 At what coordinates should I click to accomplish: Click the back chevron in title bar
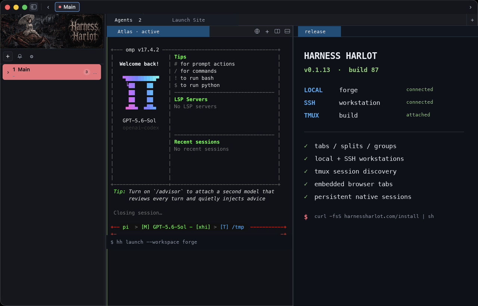tap(48, 7)
